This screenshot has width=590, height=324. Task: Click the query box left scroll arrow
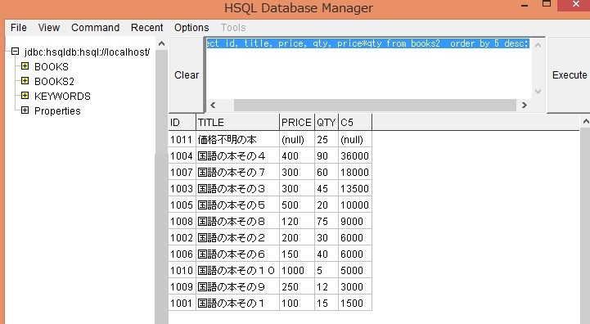click(x=213, y=105)
